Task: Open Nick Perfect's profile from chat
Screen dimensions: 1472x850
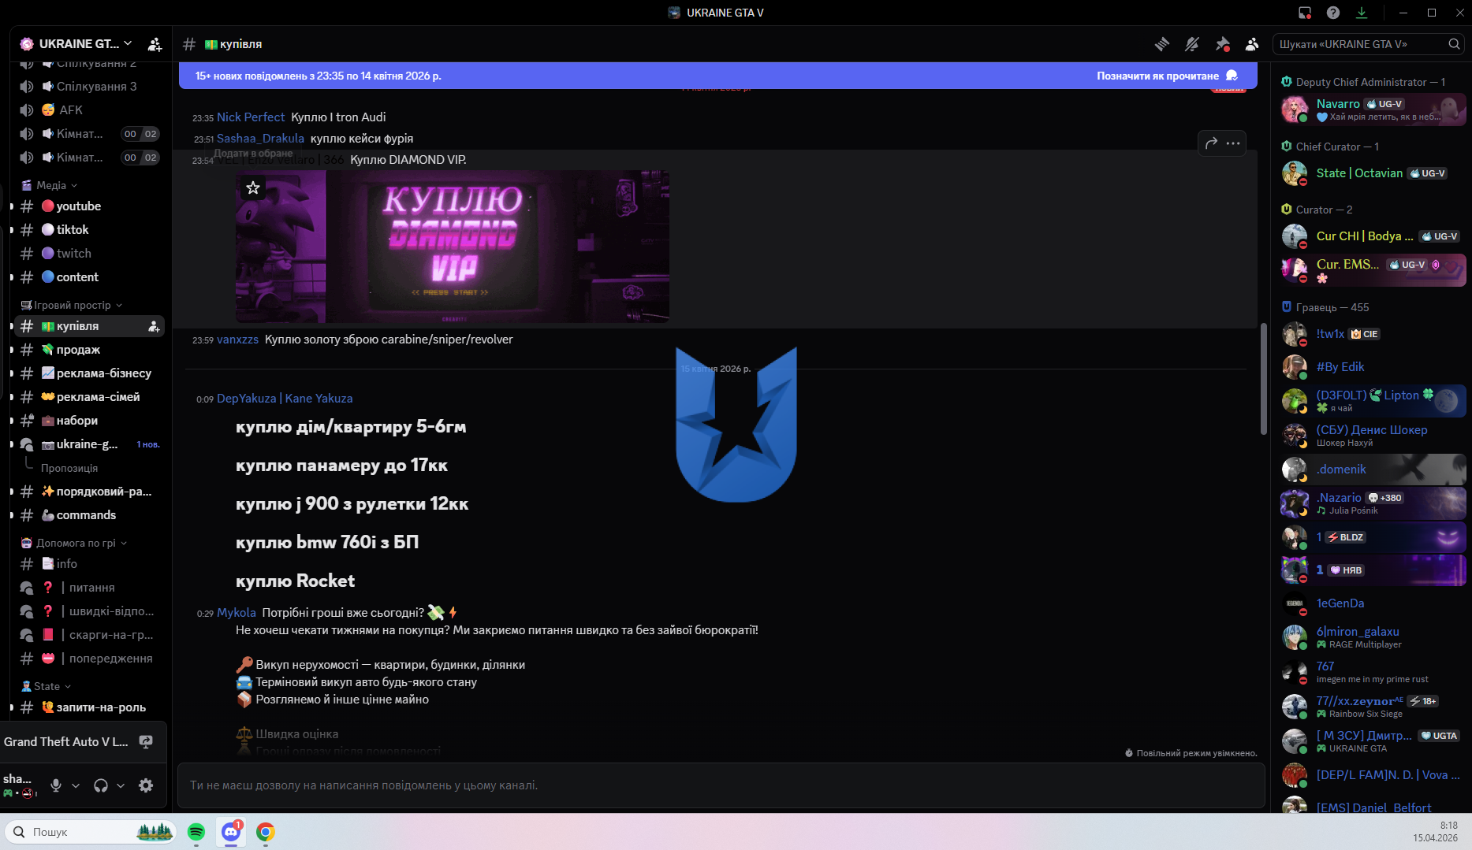Action: pyautogui.click(x=251, y=117)
